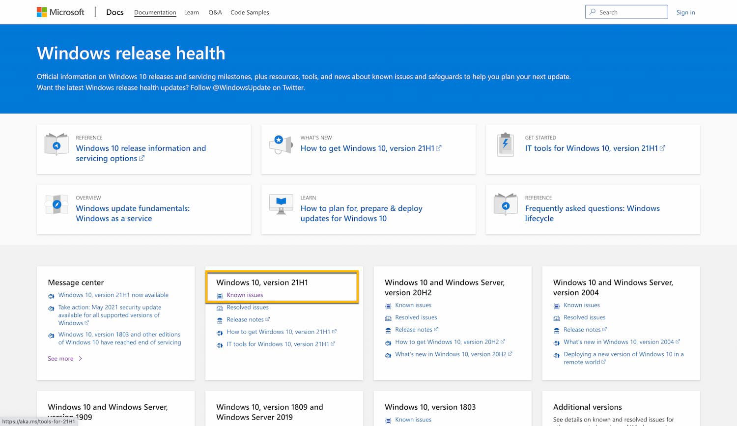This screenshot has width=737, height=426.
Task: Open 'What's new in Windows 10, version 2004'
Action: coord(622,341)
